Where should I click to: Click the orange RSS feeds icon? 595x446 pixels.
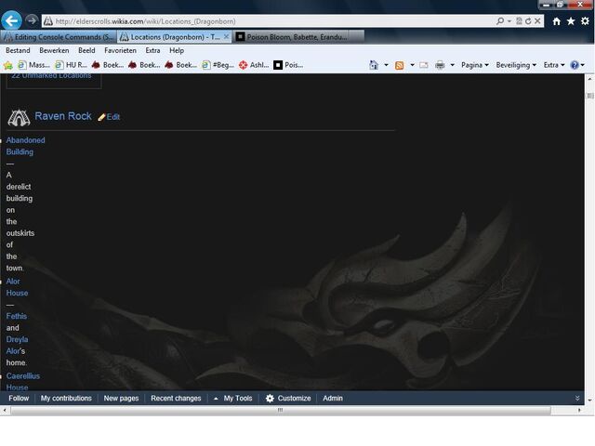pyautogui.click(x=399, y=65)
